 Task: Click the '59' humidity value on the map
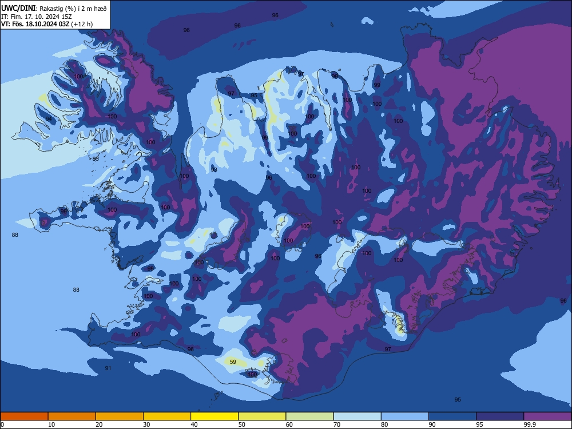[233, 362]
